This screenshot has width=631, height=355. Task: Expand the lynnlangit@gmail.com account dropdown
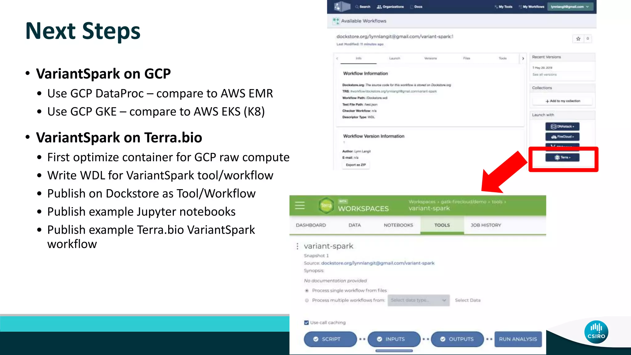pos(570,6)
